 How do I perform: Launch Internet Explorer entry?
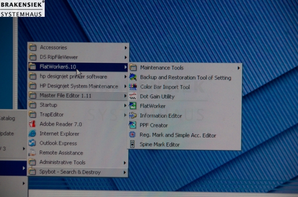78,134
